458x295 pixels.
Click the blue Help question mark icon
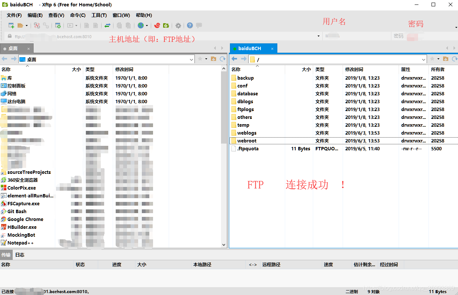(x=190, y=25)
